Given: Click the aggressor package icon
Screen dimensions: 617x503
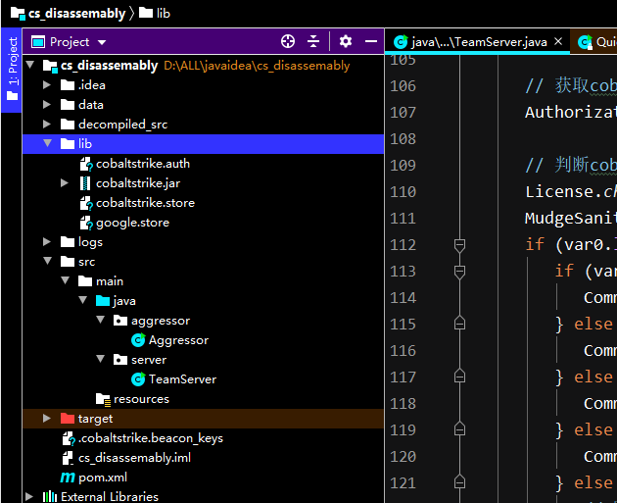Looking at the screenshot, I should tap(120, 321).
